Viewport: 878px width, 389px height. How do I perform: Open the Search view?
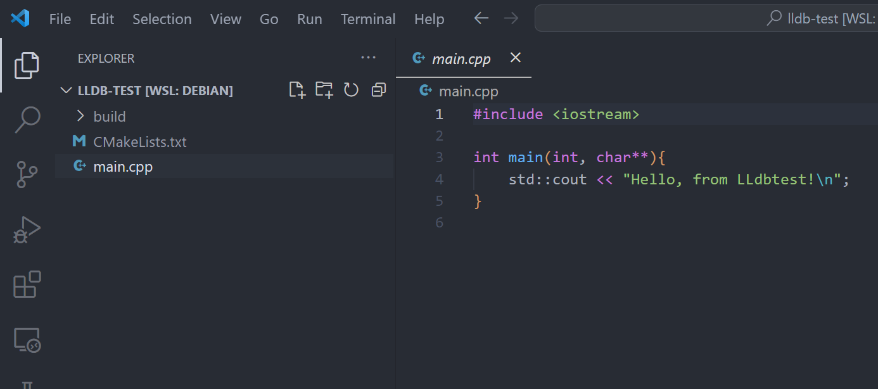pos(27,119)
